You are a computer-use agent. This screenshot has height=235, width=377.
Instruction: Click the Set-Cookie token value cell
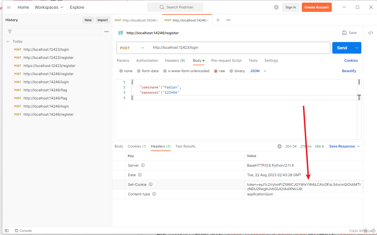pyautogui.click(x=304, y=187)
